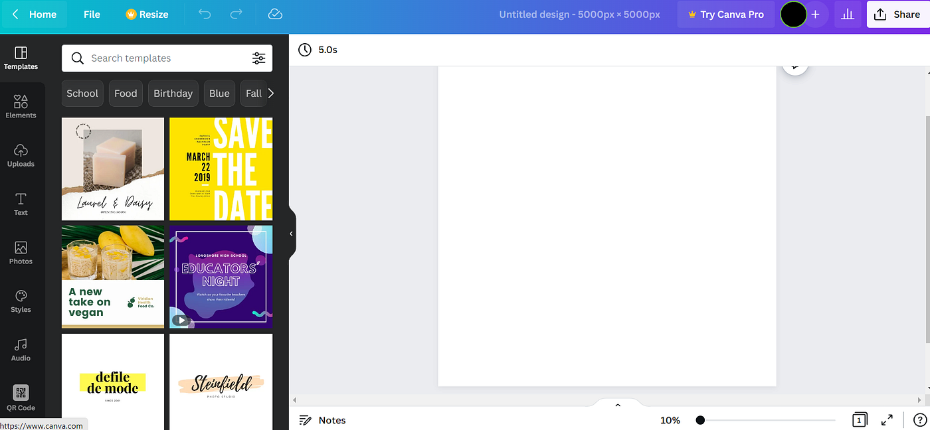Open the Photos sidebar tab

21,252
